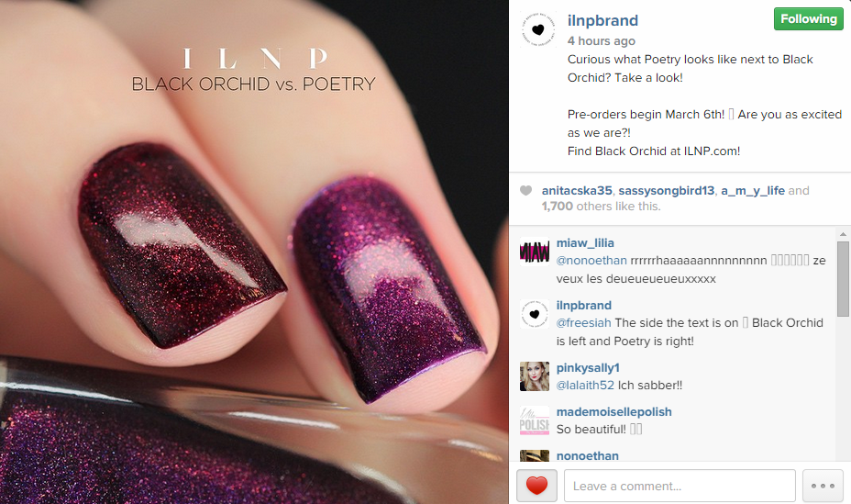Click the nail polish photo
851x504 pixels.
254,252
